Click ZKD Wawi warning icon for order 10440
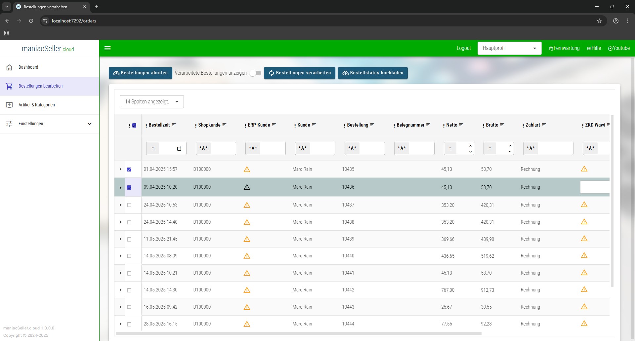 [x=584, y=255]
